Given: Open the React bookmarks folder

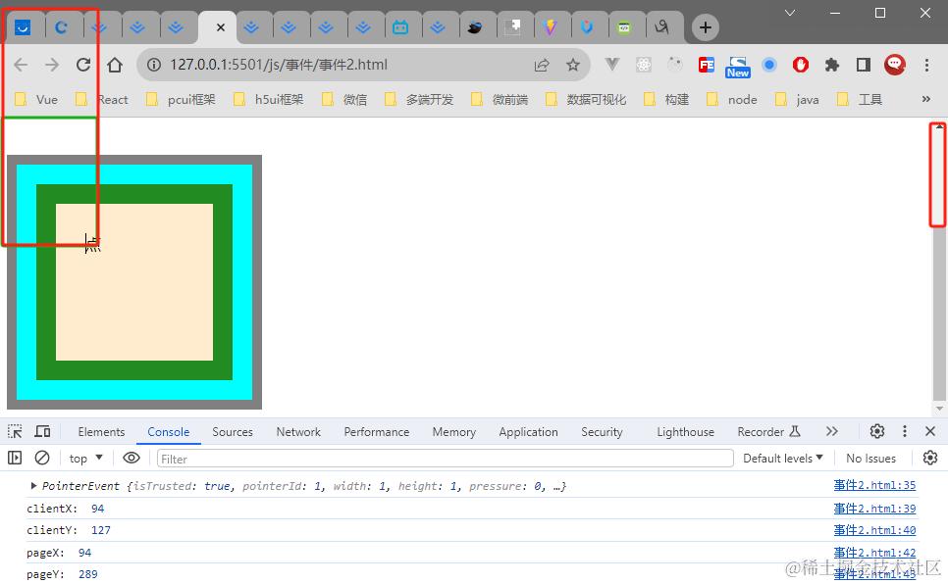Looking at the screenshot, I should click(102, 99).
